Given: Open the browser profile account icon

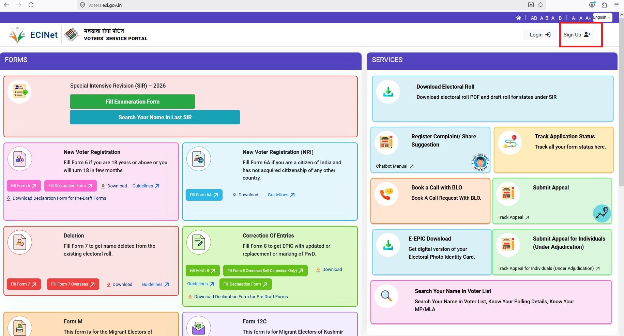Looking at the screenshot, I should coord(592,5).
